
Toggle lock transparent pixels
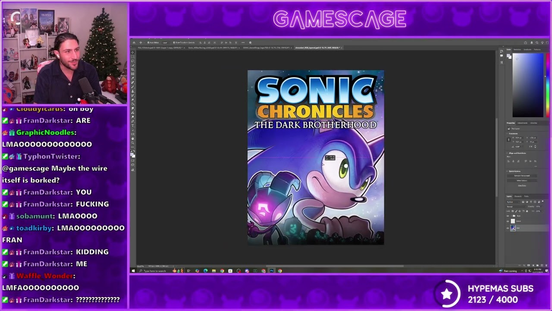[512, 211]
